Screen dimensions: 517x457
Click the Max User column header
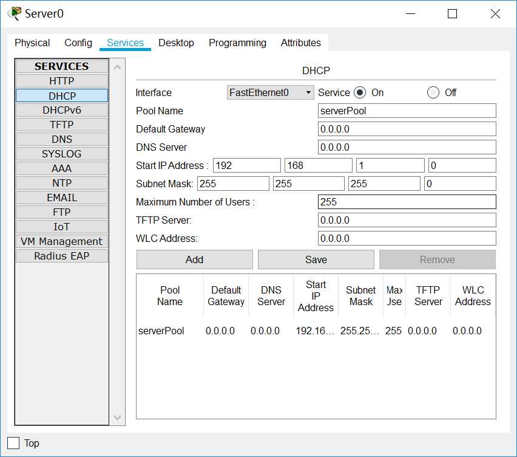pos(394,296)
